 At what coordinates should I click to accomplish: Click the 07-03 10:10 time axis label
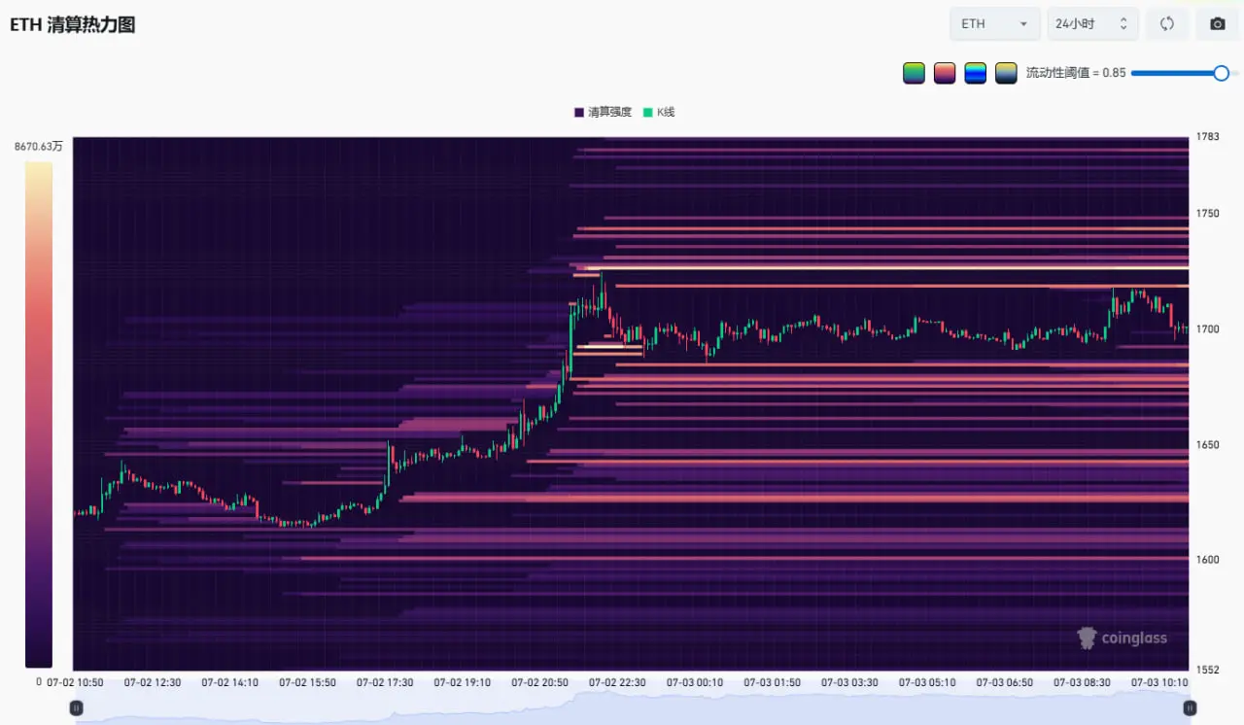pyautogui.click(x=1159, y=683)
